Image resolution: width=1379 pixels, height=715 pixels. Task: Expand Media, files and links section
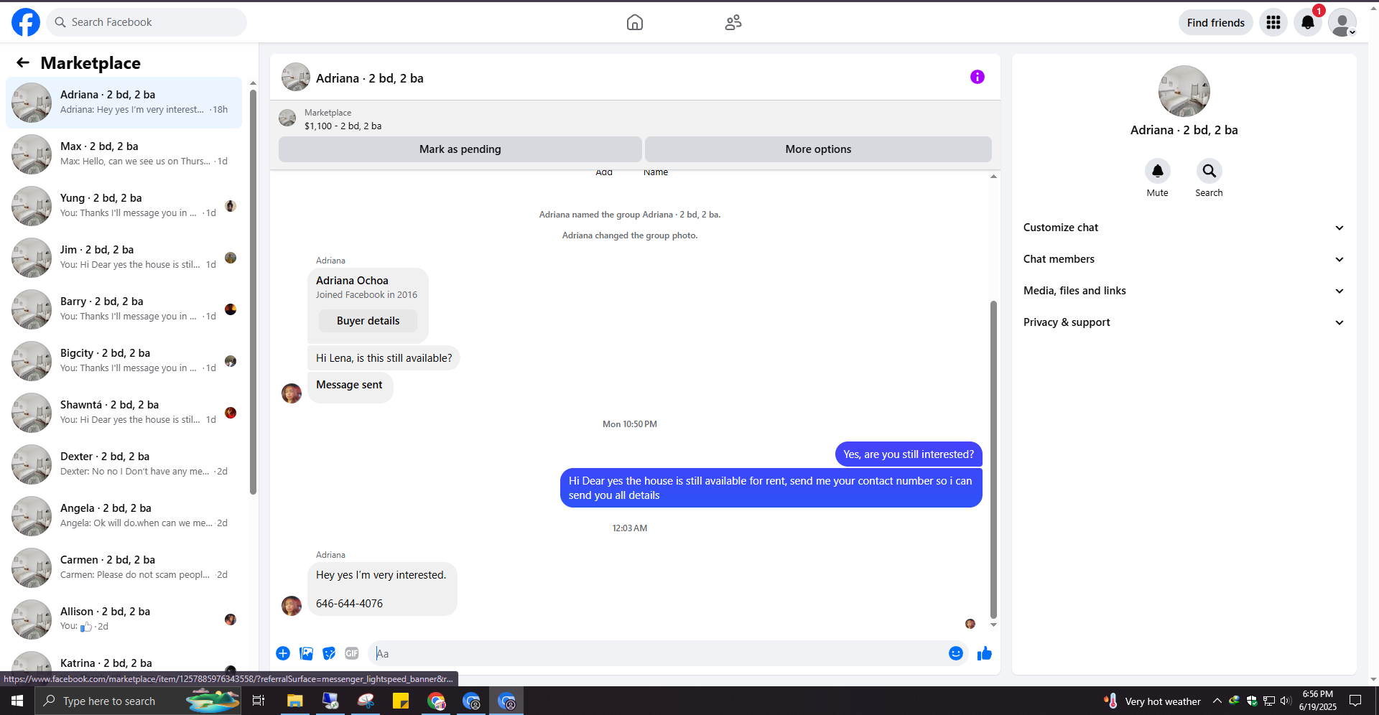[x=1184, y=291]
